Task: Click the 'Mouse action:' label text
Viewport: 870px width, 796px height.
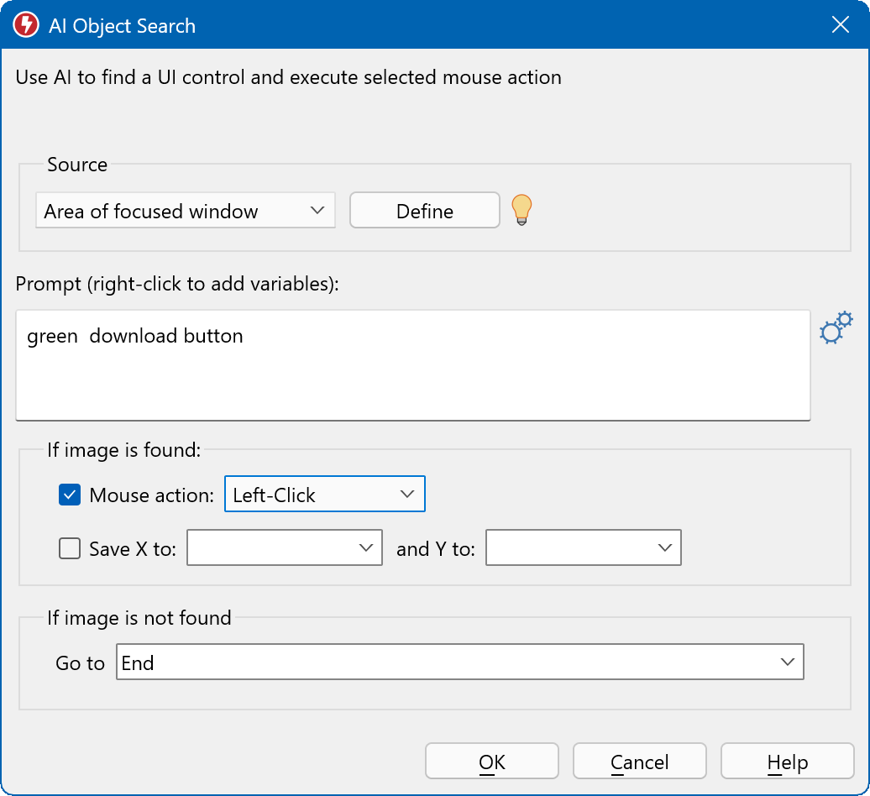Action: pyautogui.click(x=152, y=495)
